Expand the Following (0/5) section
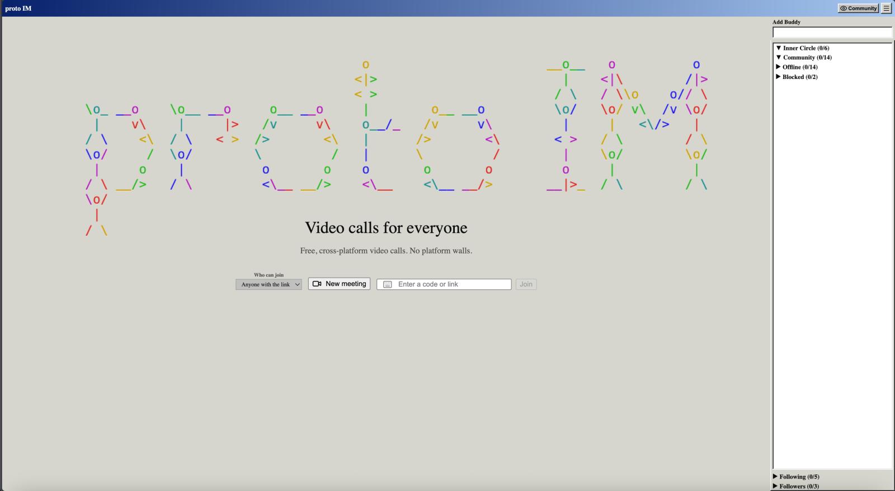This screenshot has height=491, width=895. 796,476
